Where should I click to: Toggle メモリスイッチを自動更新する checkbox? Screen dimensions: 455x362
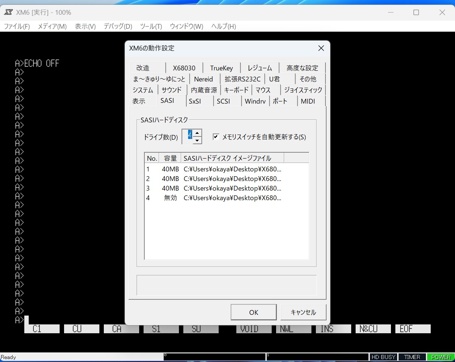[216, 137]
